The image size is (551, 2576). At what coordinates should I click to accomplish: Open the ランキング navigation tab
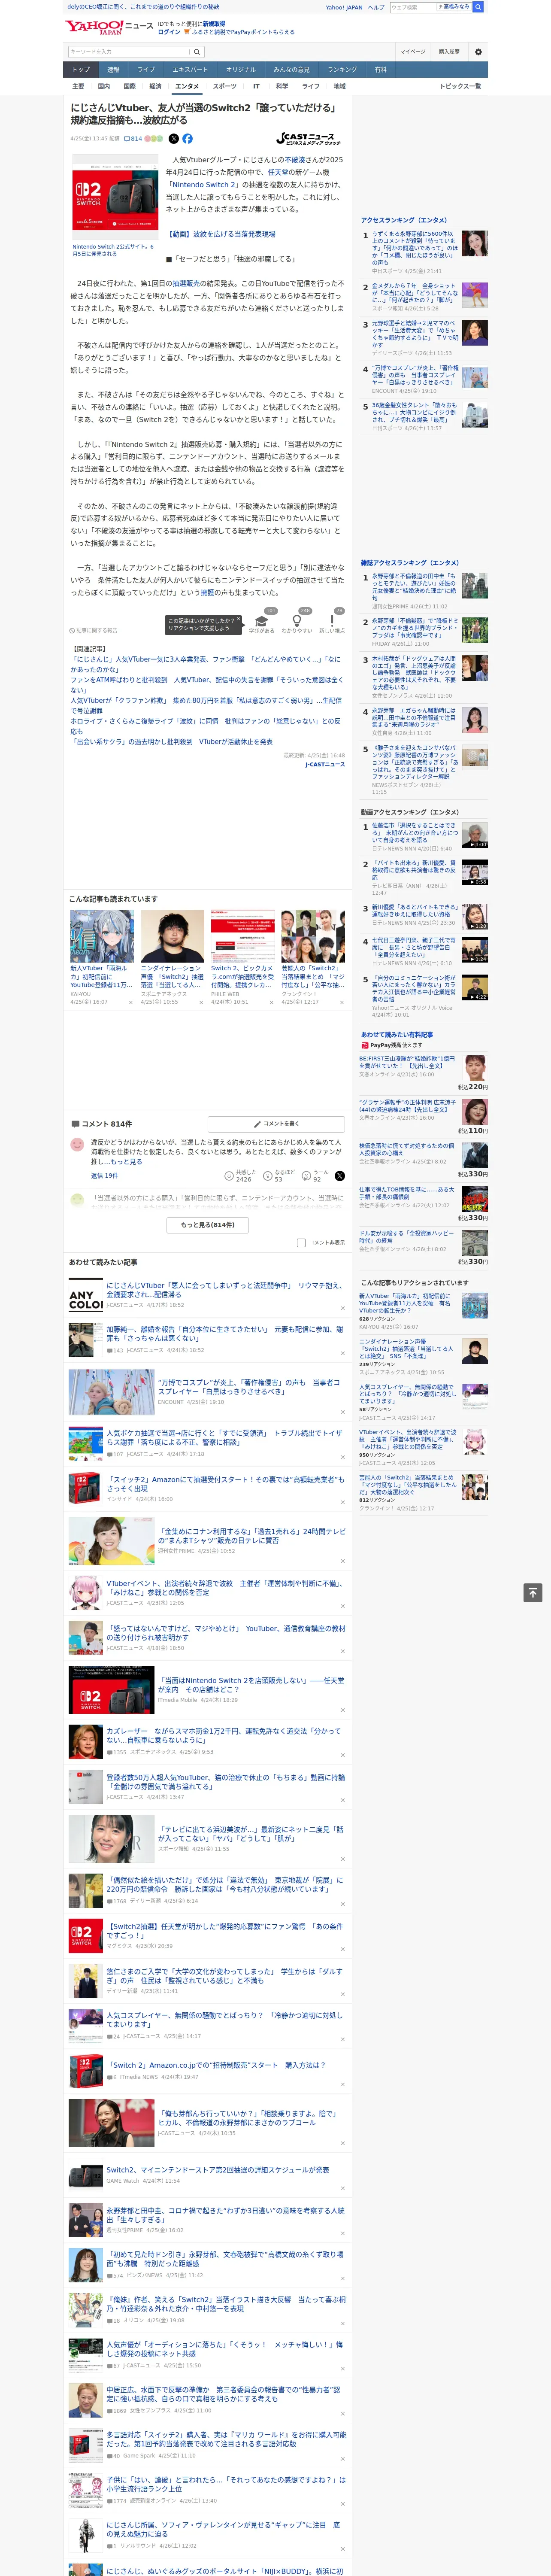[x=342, y=70]
